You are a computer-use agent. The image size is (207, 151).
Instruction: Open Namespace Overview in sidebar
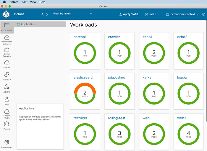pyautogui.click(x=7, y=40)
